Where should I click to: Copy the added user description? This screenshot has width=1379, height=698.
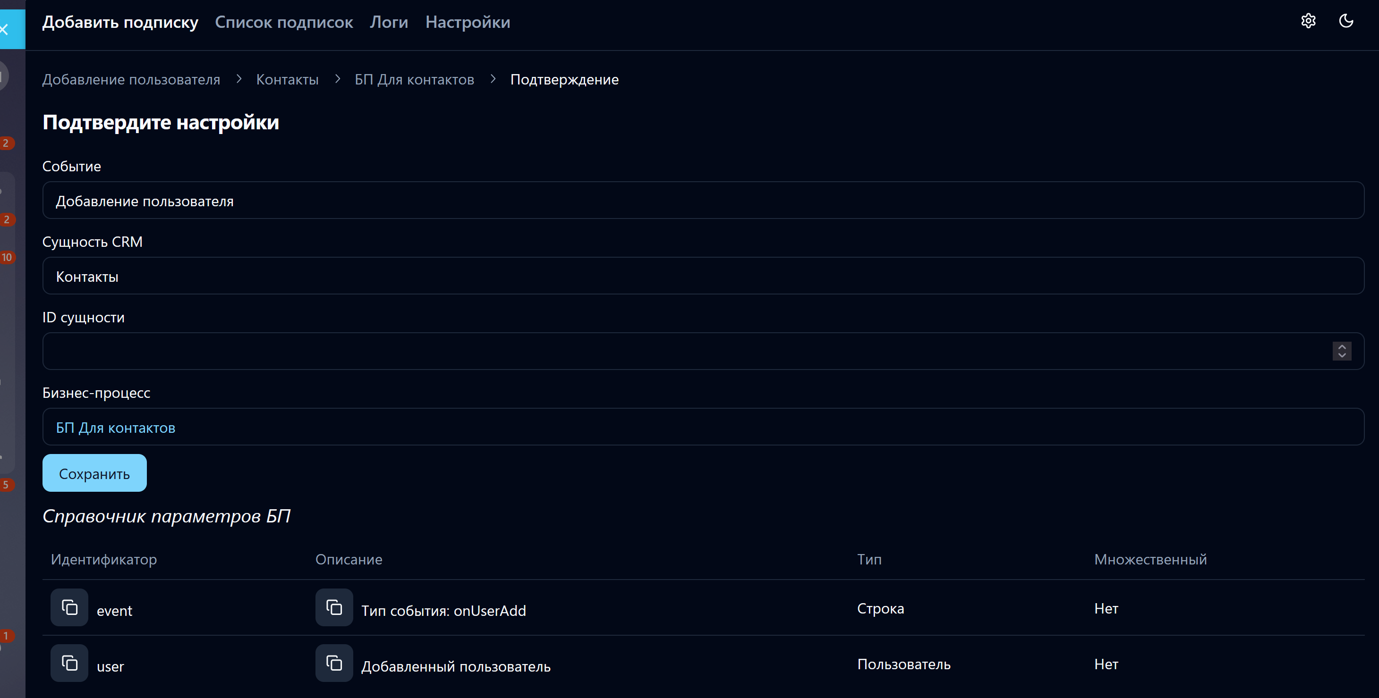[334, 663]
